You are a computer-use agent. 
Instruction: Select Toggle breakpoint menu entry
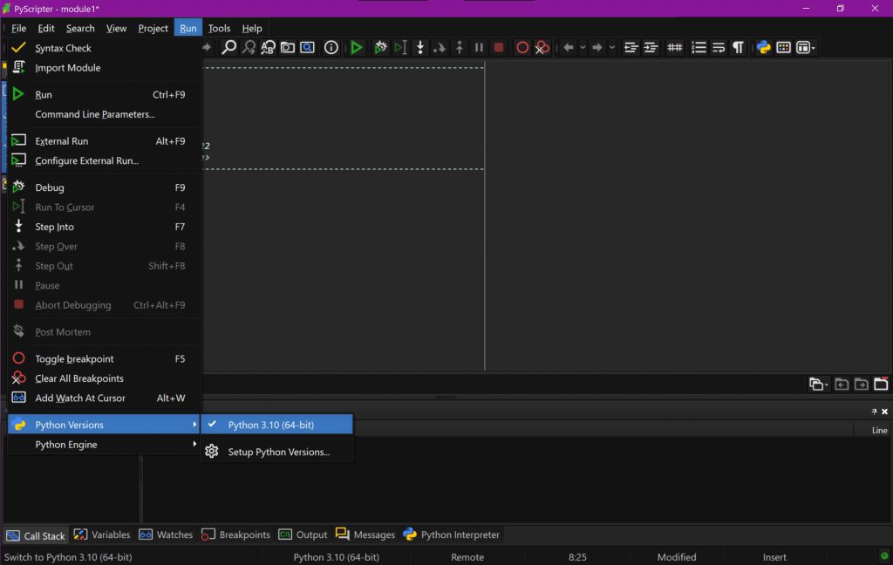(105, 359)
